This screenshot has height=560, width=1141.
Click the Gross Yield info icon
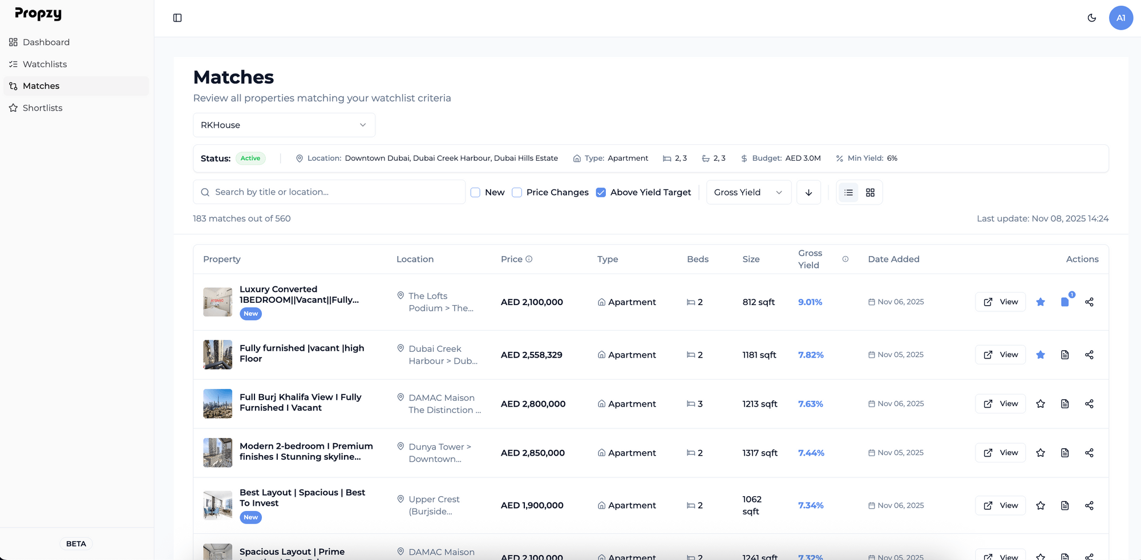pos(845,259)
